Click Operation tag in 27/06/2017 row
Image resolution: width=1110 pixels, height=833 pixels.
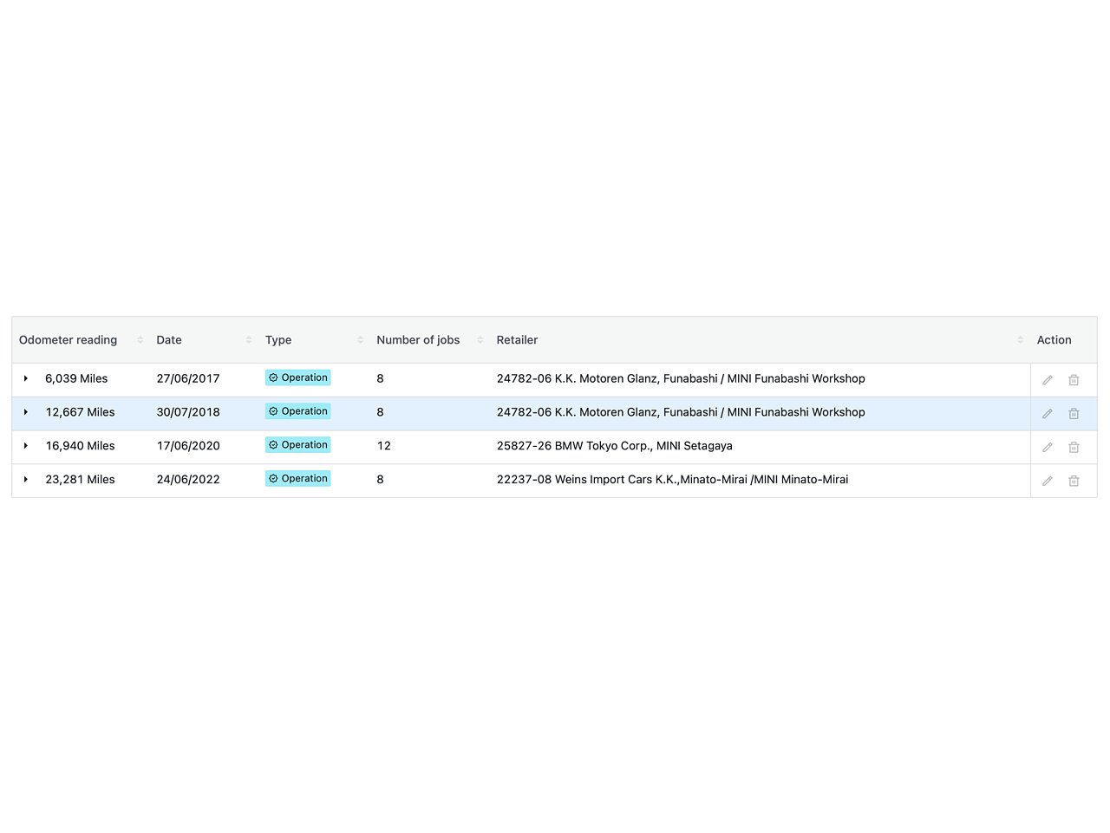pyautogui.click(x=297, y=377)
